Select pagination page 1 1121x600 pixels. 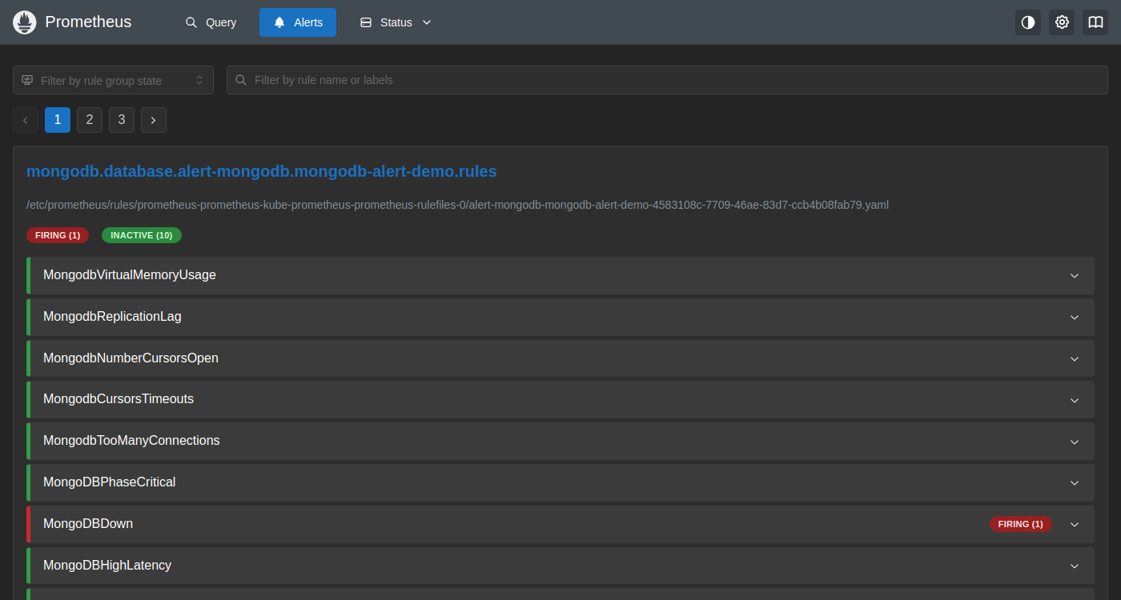coord(58,120)
